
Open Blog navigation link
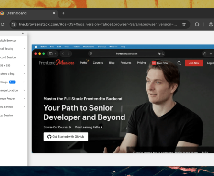tap(112, 63)
